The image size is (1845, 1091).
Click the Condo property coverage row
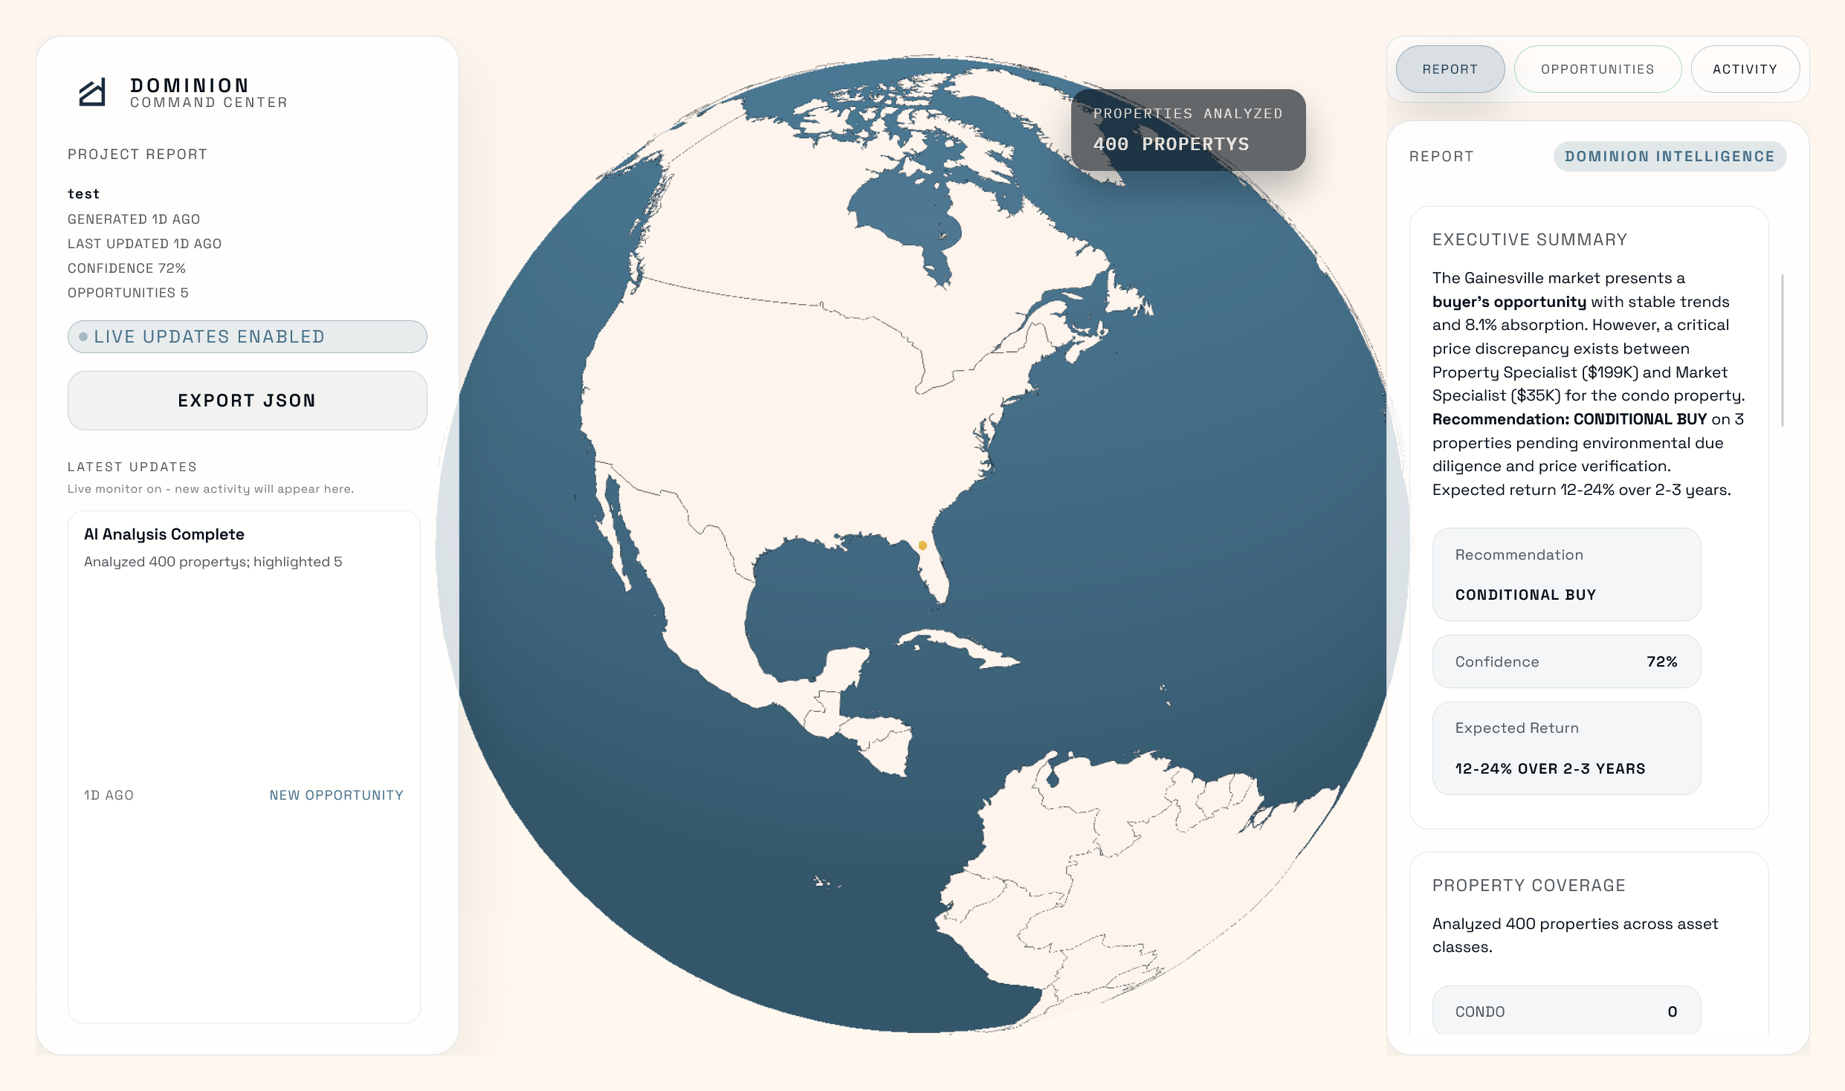pos(1565,1011)
